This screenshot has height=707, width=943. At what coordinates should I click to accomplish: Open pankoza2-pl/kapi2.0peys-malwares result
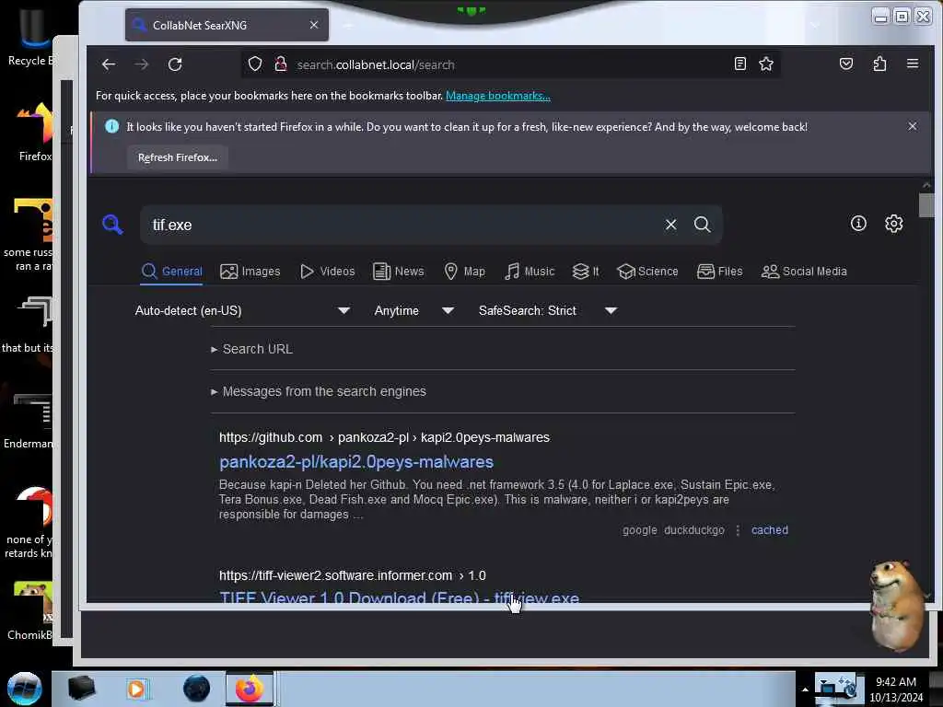(x=356, y=462)
